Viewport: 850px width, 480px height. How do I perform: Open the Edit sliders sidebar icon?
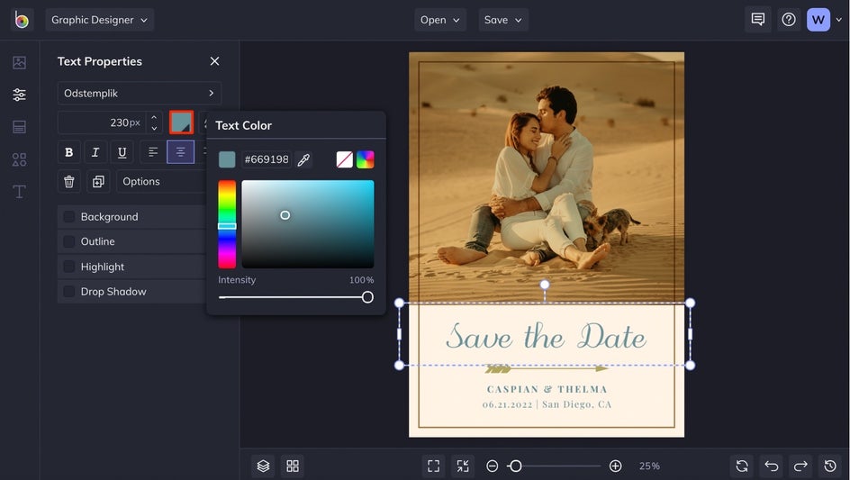pos(20,95)
